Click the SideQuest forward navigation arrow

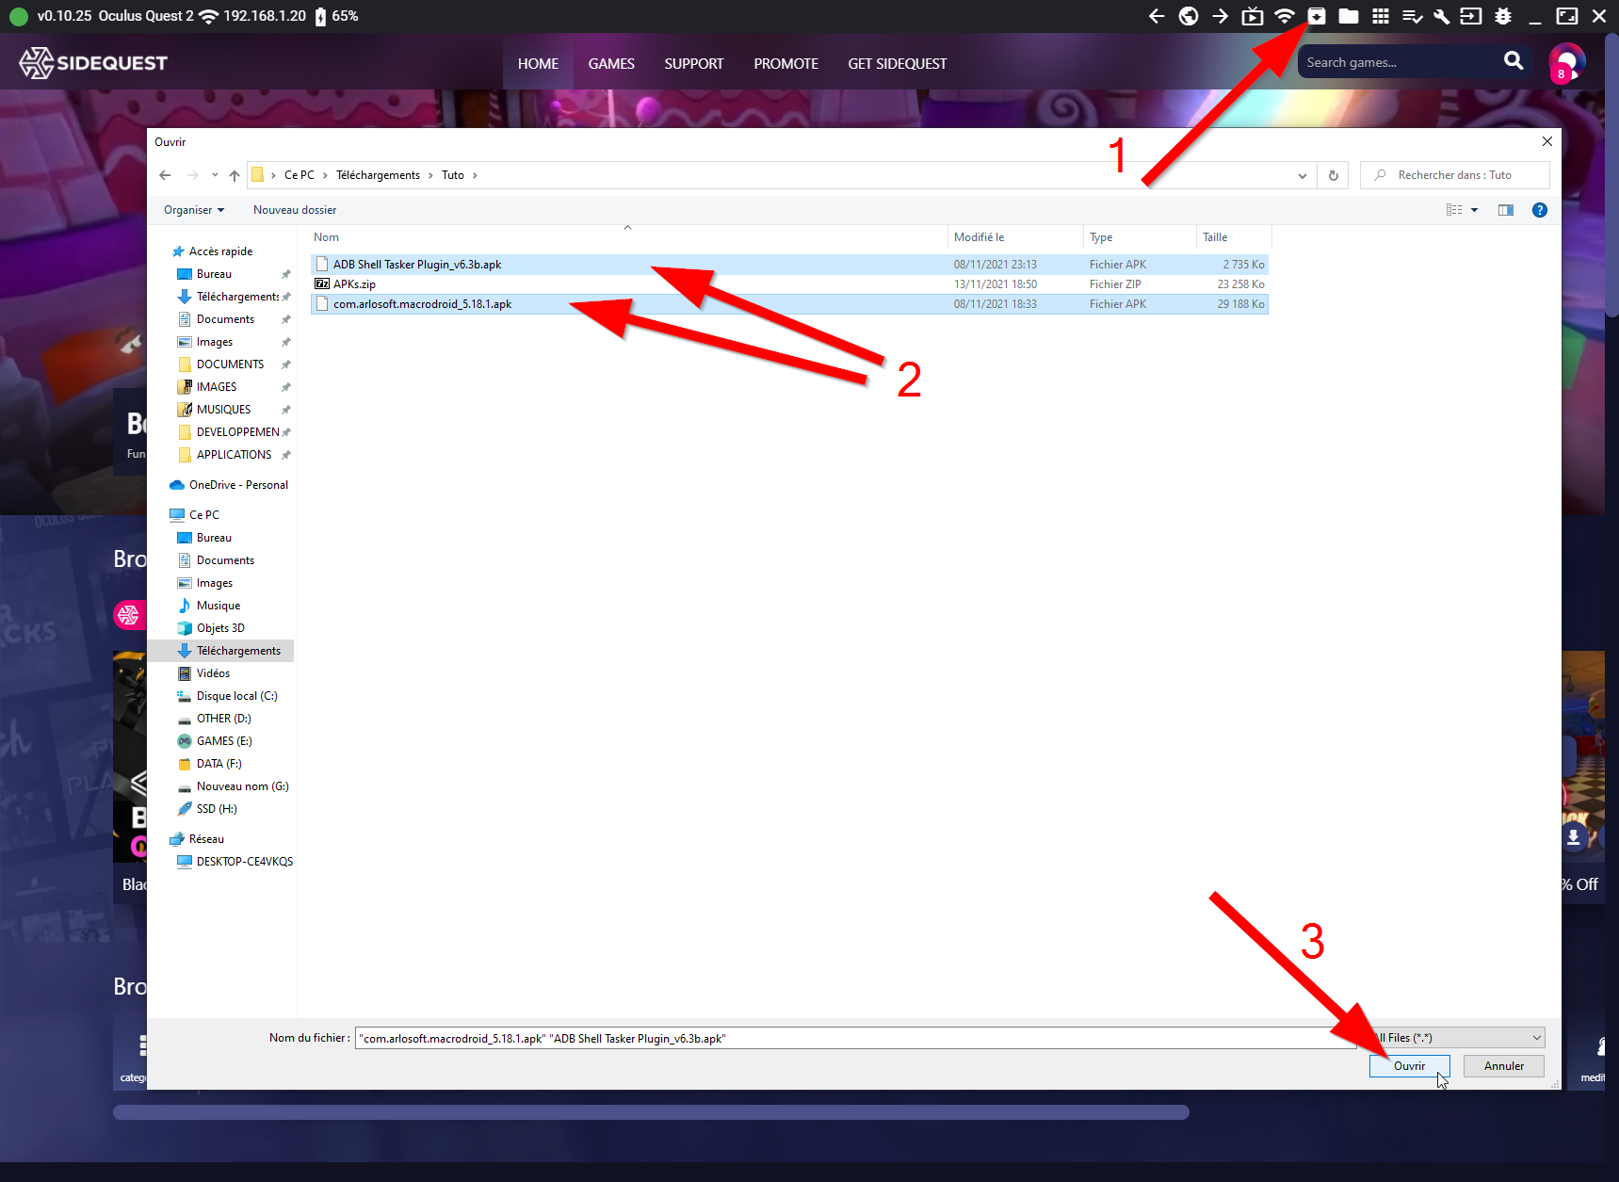coord(1221,16)
